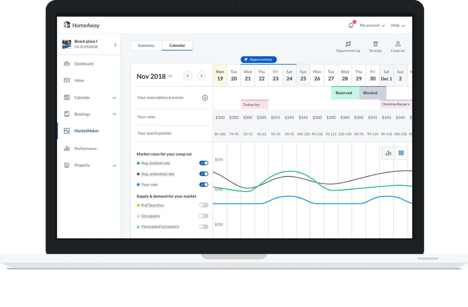468x307 pixels.
Task: Open the Turkey fest event
Action: coord(255,104)
